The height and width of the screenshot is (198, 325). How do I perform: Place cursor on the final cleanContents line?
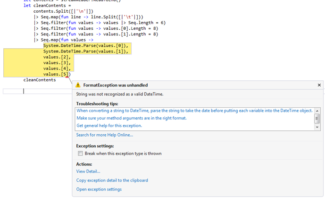40,80
